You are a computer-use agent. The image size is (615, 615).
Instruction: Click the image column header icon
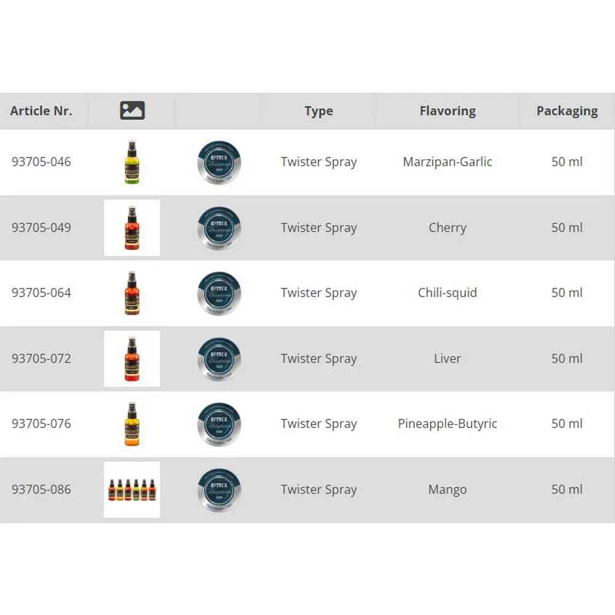[x=132, y=111]
